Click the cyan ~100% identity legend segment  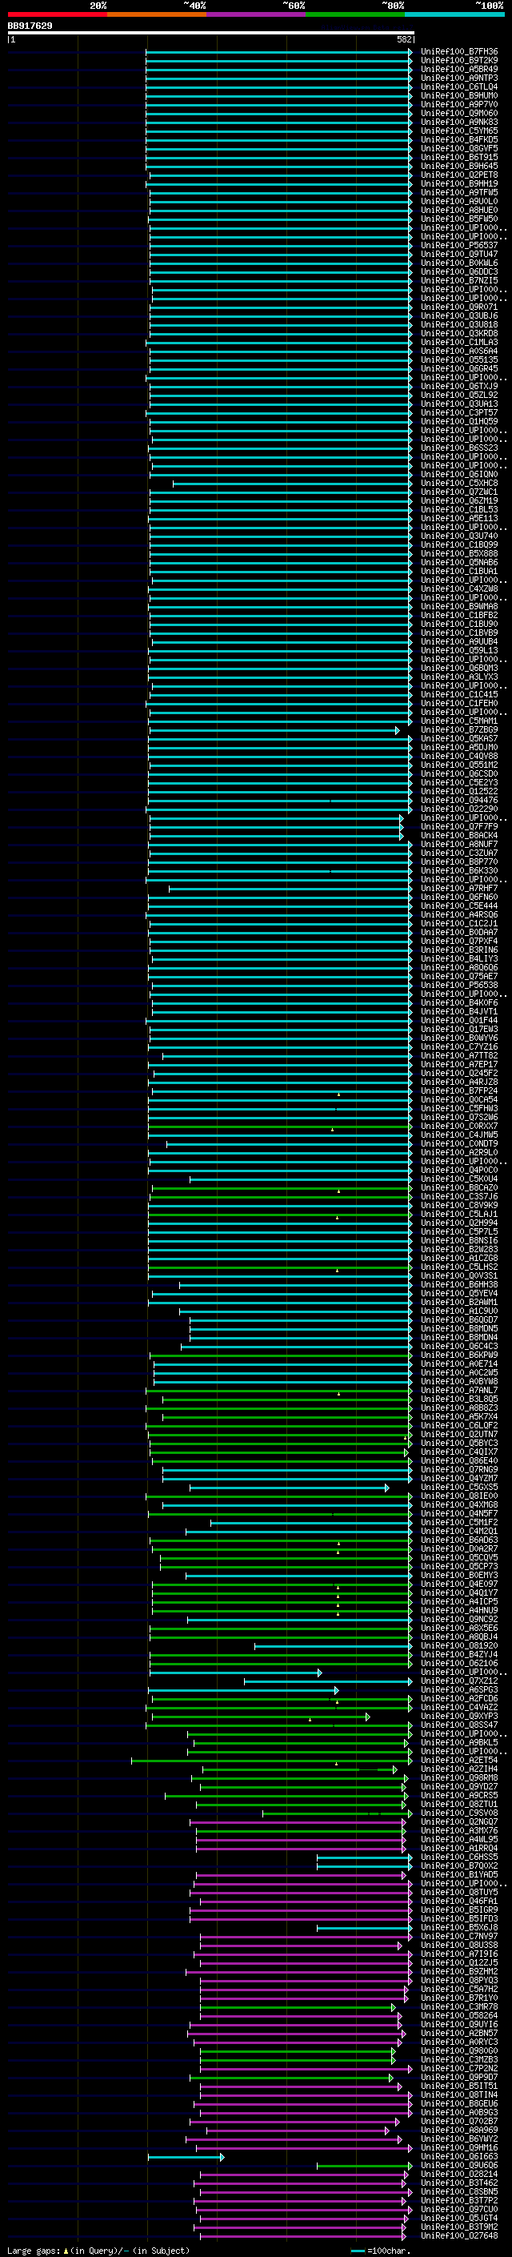click(454, 14)
